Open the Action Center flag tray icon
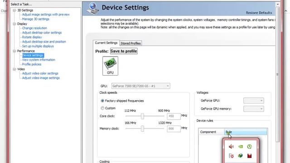Screen dimensions: 290x163 231,156
